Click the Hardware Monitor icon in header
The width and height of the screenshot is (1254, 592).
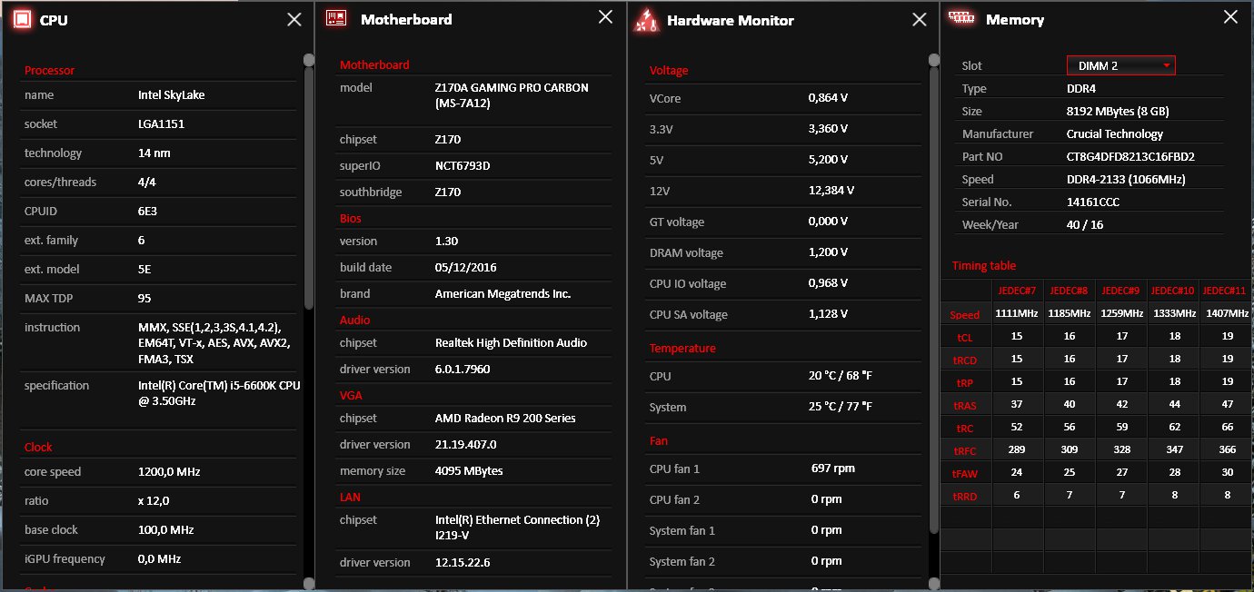tap(646, 20)
